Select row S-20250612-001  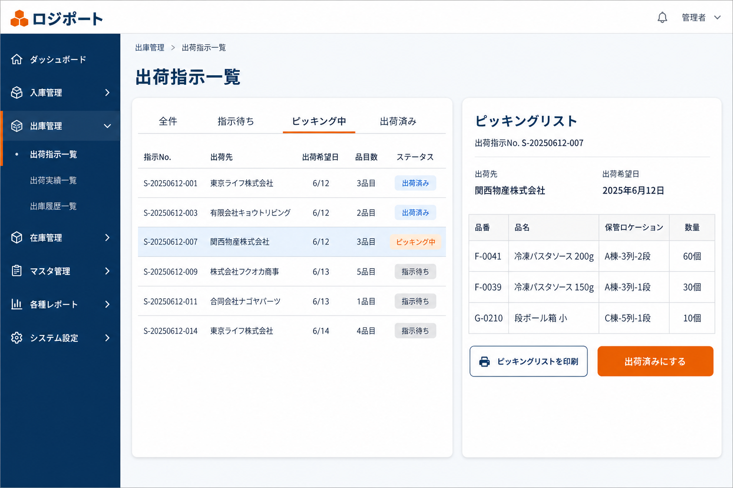click(292, 183)
